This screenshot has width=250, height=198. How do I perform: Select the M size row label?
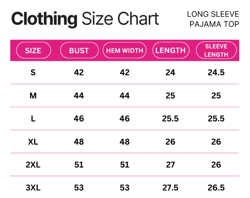click(x=33, y=96)
